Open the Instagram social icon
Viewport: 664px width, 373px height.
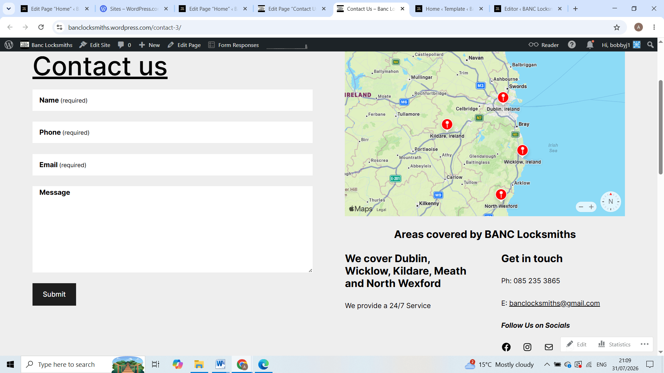point(527,347)
